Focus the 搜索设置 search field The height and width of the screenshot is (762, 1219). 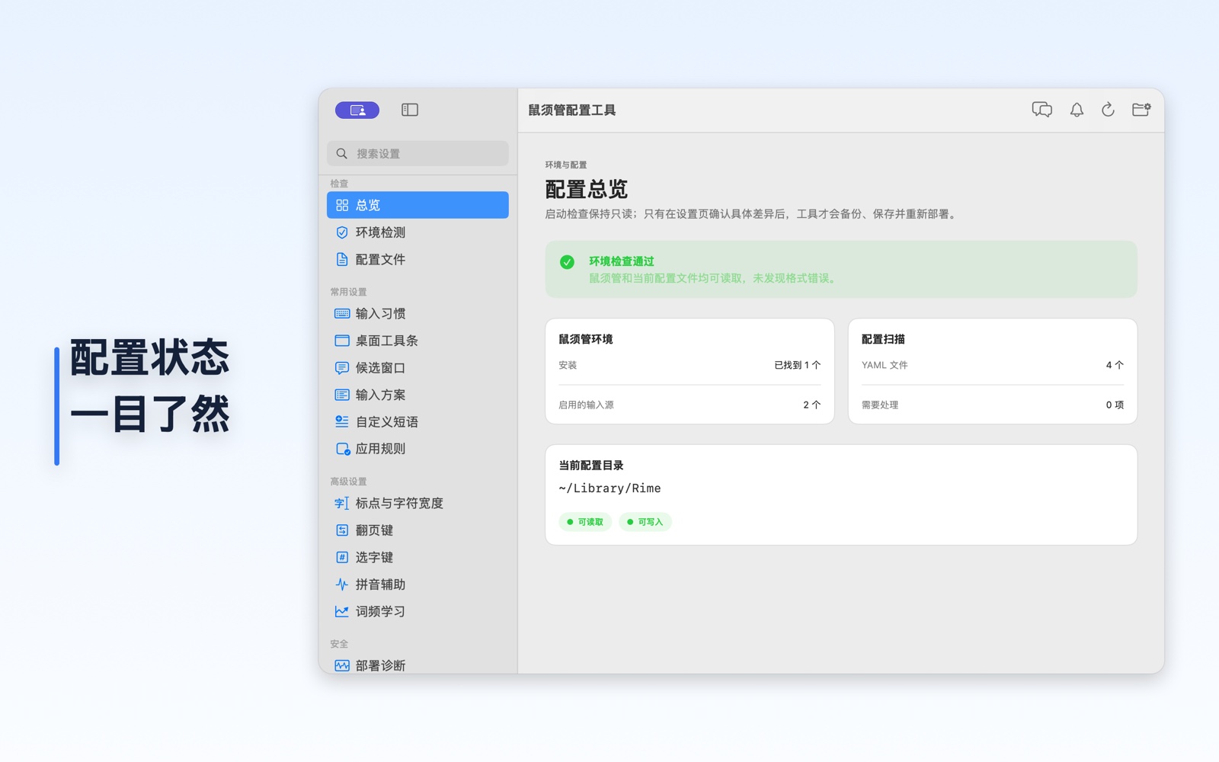pyautogui.click(x=418, y=154)
